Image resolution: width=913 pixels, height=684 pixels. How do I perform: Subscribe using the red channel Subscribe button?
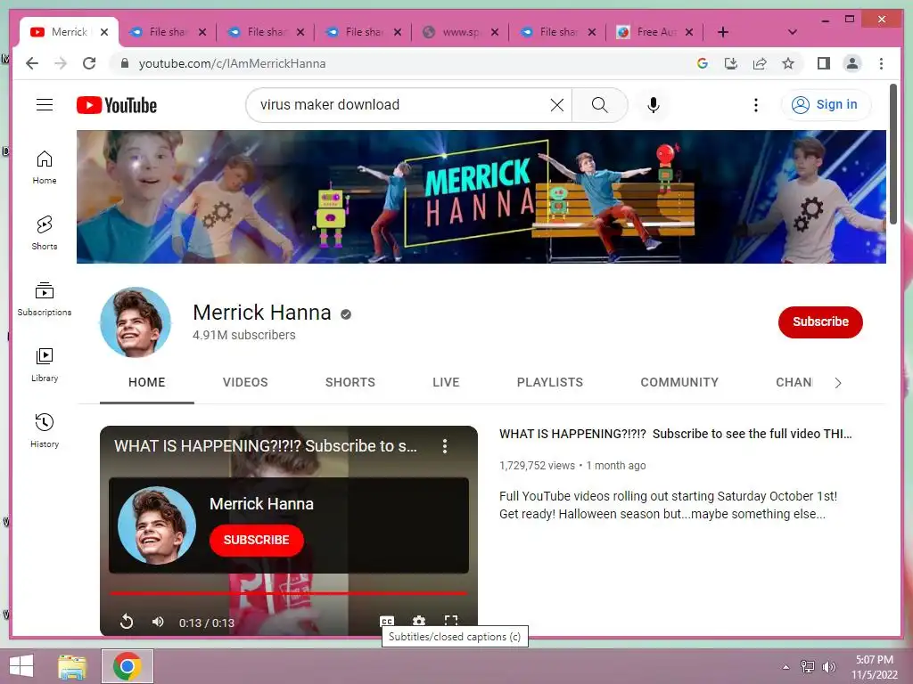[x=820, y=322]
